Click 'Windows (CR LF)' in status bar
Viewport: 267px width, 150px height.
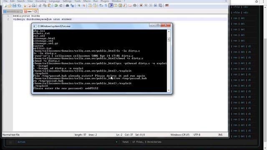[x=180, y=135]
